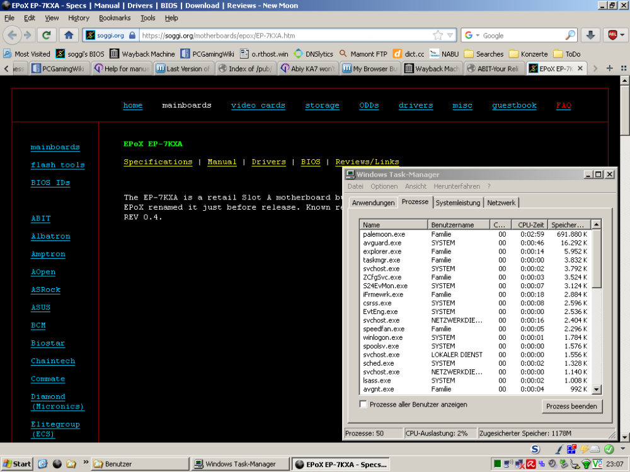Click the browser page vertical scrollbar
The height and width of the screenshot is (472, 630).
(x=625, y=259)
